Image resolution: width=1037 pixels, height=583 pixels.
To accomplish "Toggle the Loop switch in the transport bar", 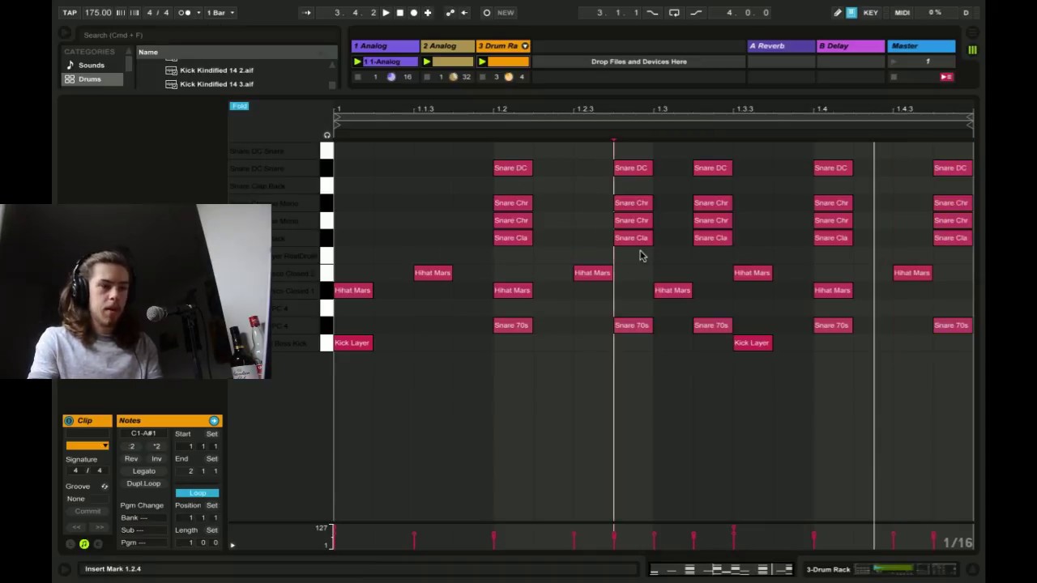I will tap(674, 12).
